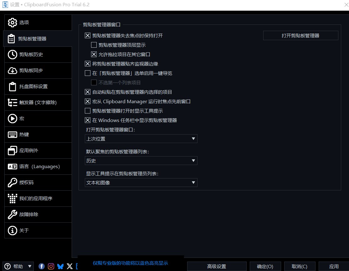This screenshot has height=271, width=349.
Task: Close the settings window
Action: click(346, 5)
